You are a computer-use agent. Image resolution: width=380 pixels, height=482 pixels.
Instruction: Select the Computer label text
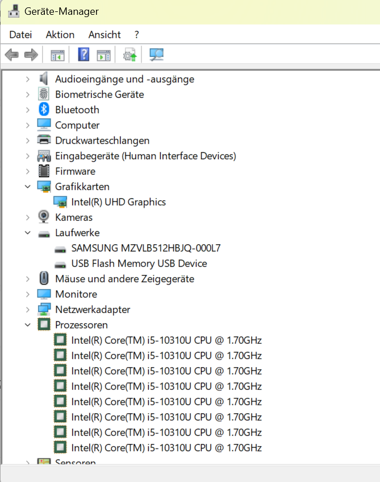[x=77, y=125]
